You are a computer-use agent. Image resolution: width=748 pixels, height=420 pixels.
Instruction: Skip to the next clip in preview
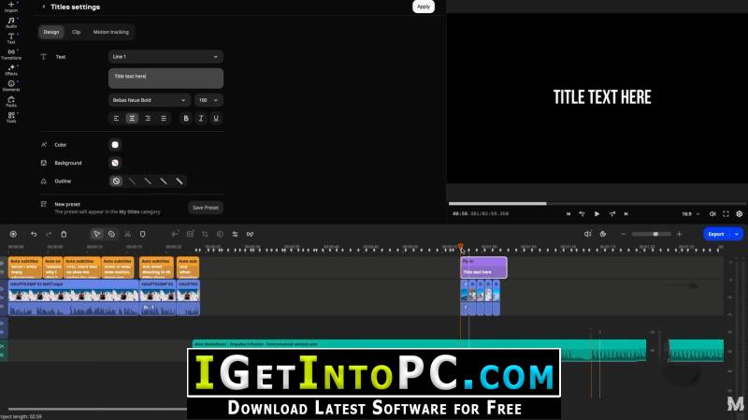tap(626, 214)
